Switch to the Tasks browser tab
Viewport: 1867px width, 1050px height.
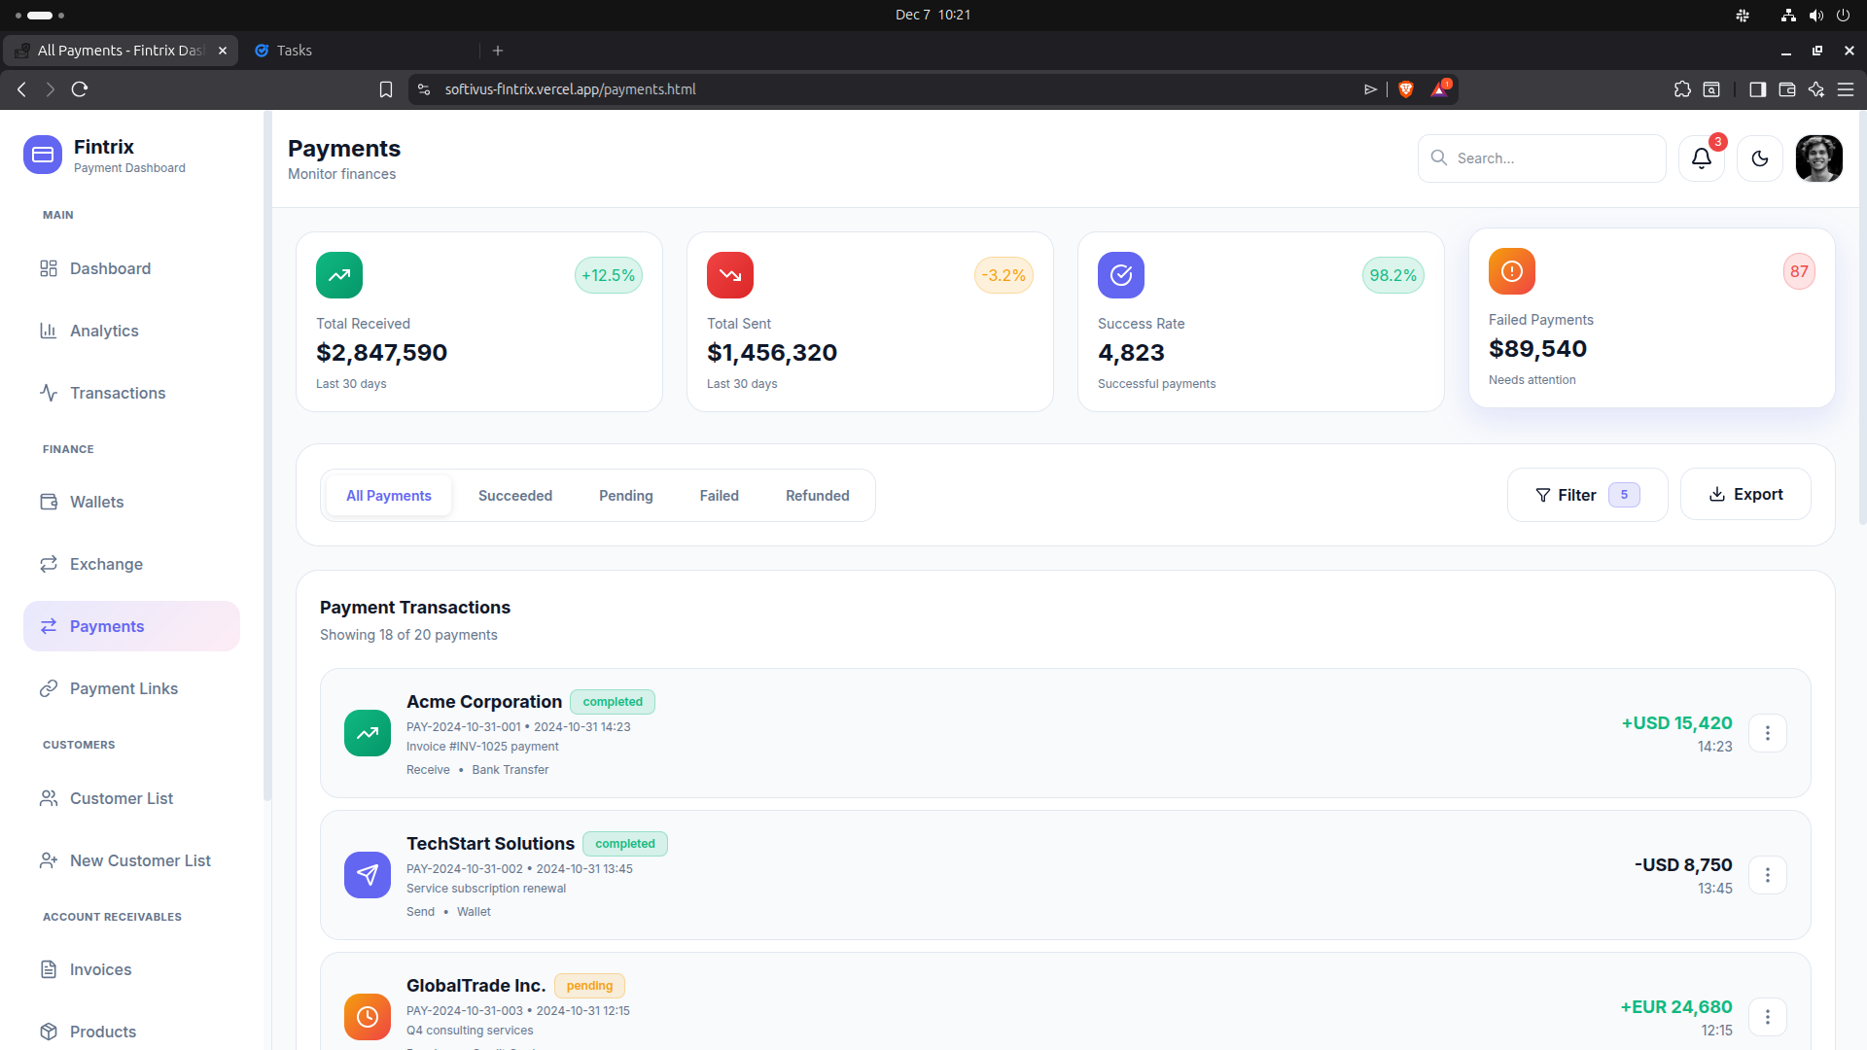[295, 50]
